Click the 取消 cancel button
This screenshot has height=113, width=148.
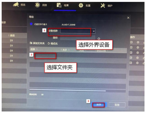tap(117, 105)
